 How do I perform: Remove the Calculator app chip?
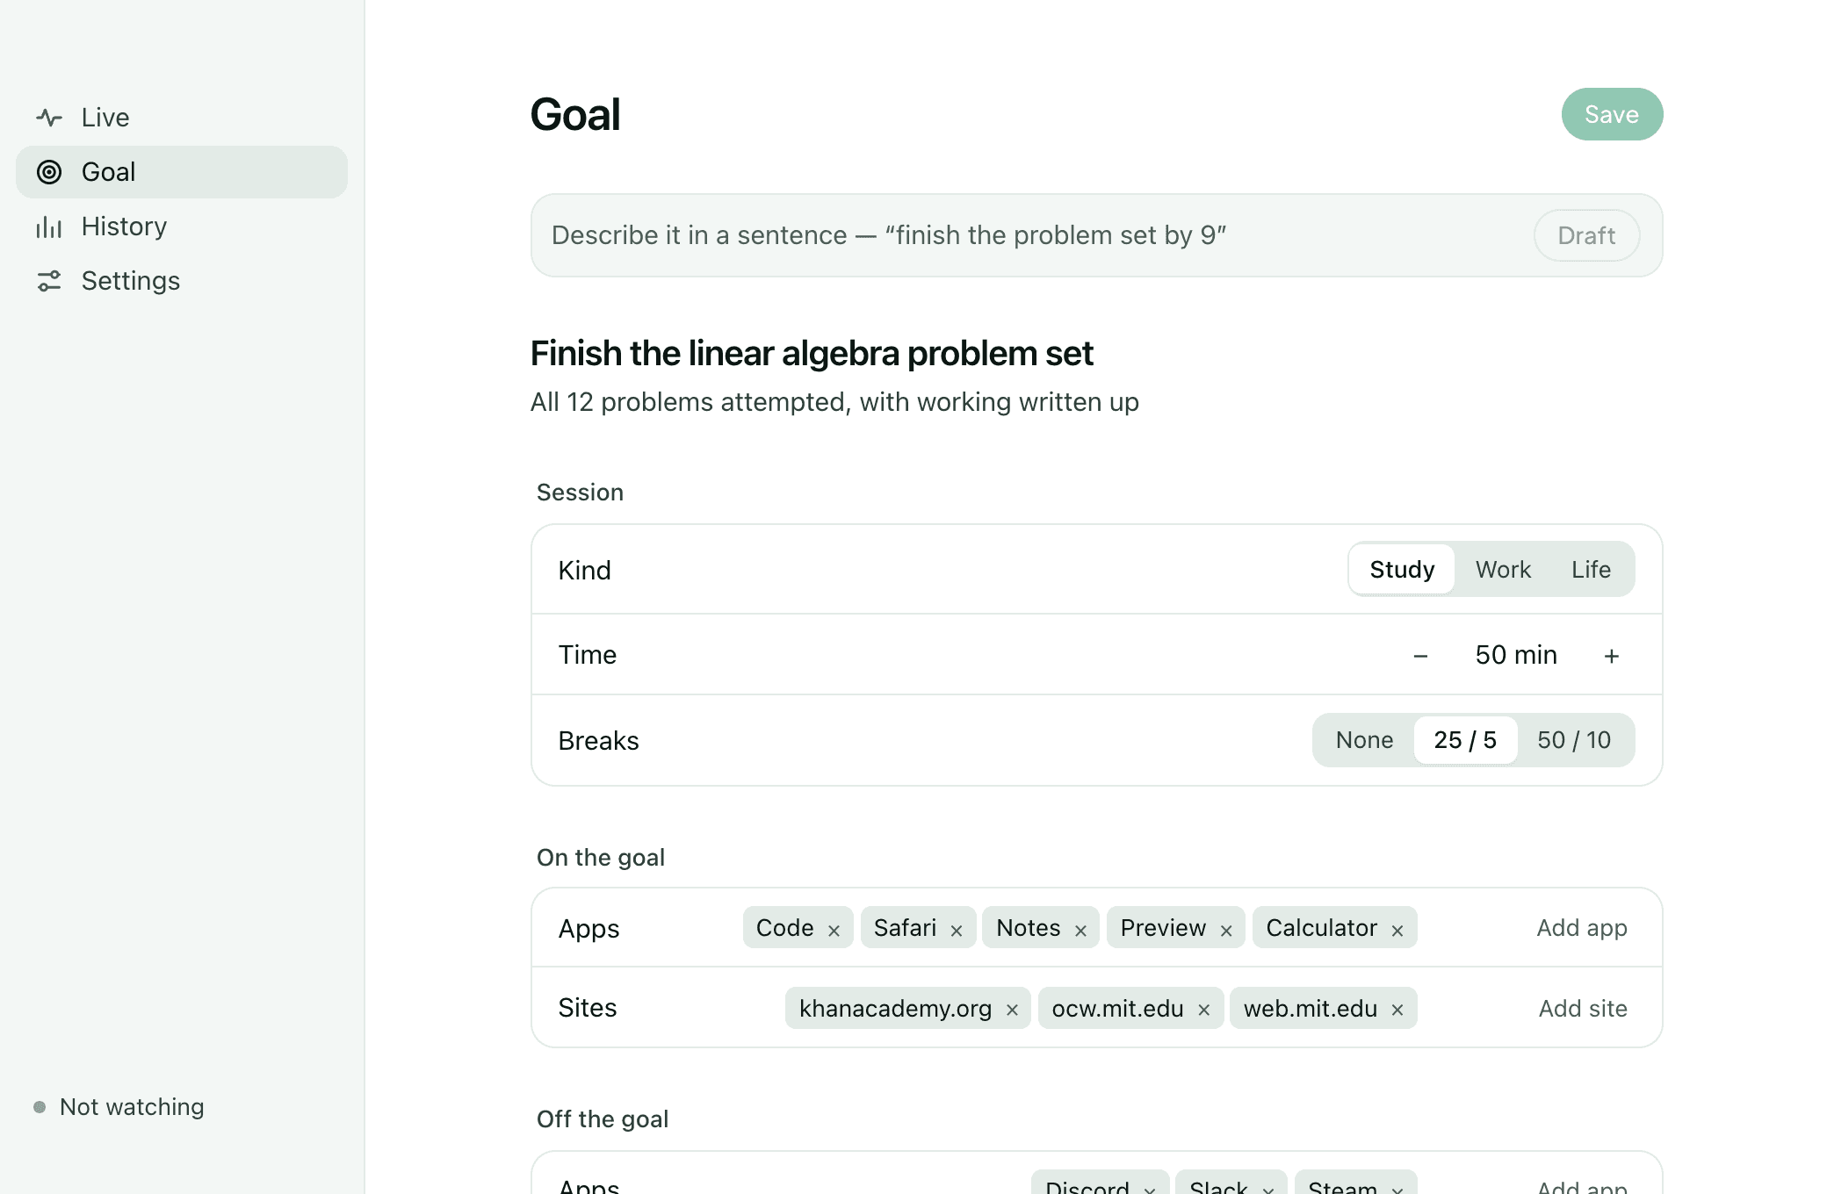pyautogui.click(x=1397, y=930)
